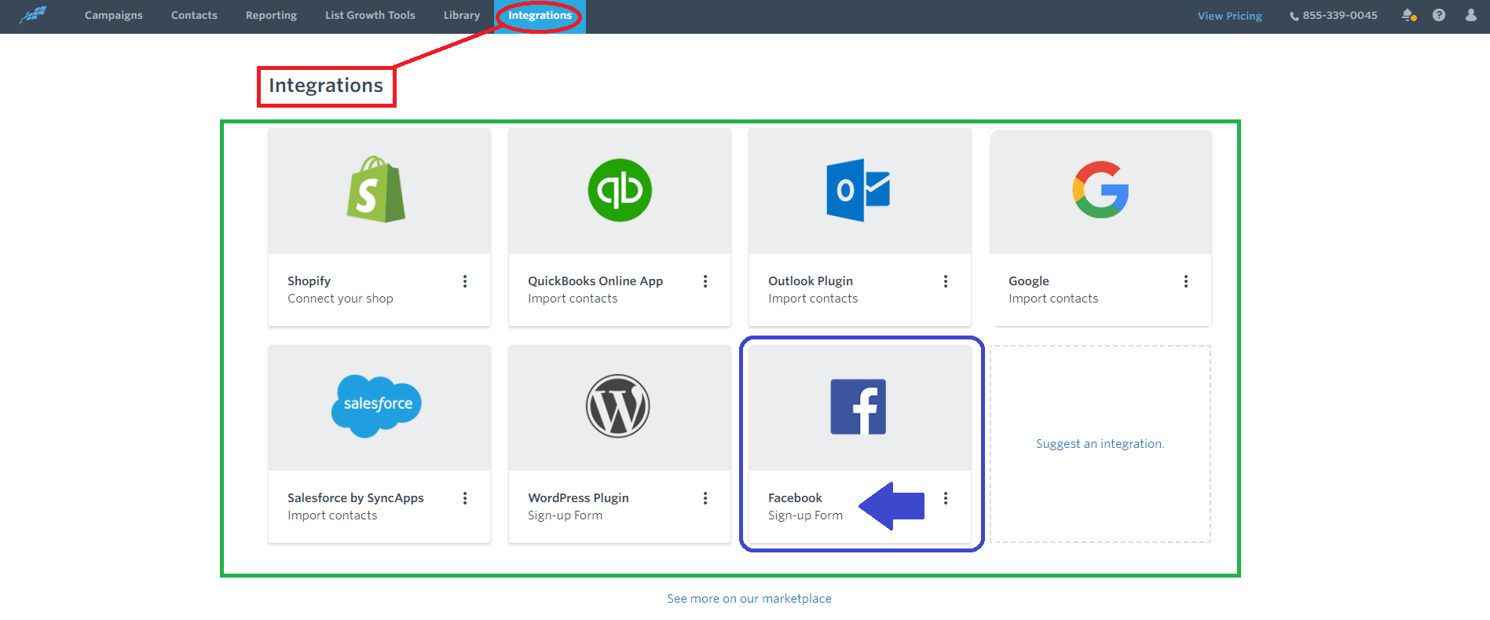Open QuickBooks Online App three-dot menu

[705, 281]
